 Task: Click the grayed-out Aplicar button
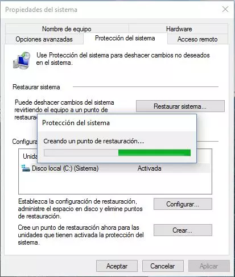point(209,266)
